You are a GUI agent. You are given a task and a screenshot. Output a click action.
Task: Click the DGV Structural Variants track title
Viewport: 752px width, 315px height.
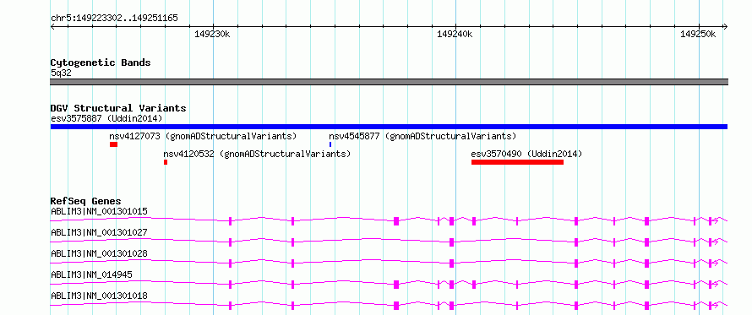click(x=118, y=108)
